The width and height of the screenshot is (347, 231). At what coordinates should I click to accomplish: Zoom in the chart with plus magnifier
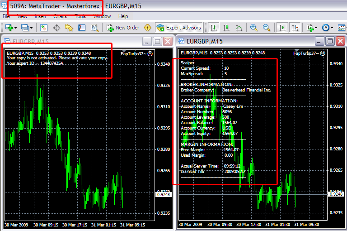coord(253,28)
